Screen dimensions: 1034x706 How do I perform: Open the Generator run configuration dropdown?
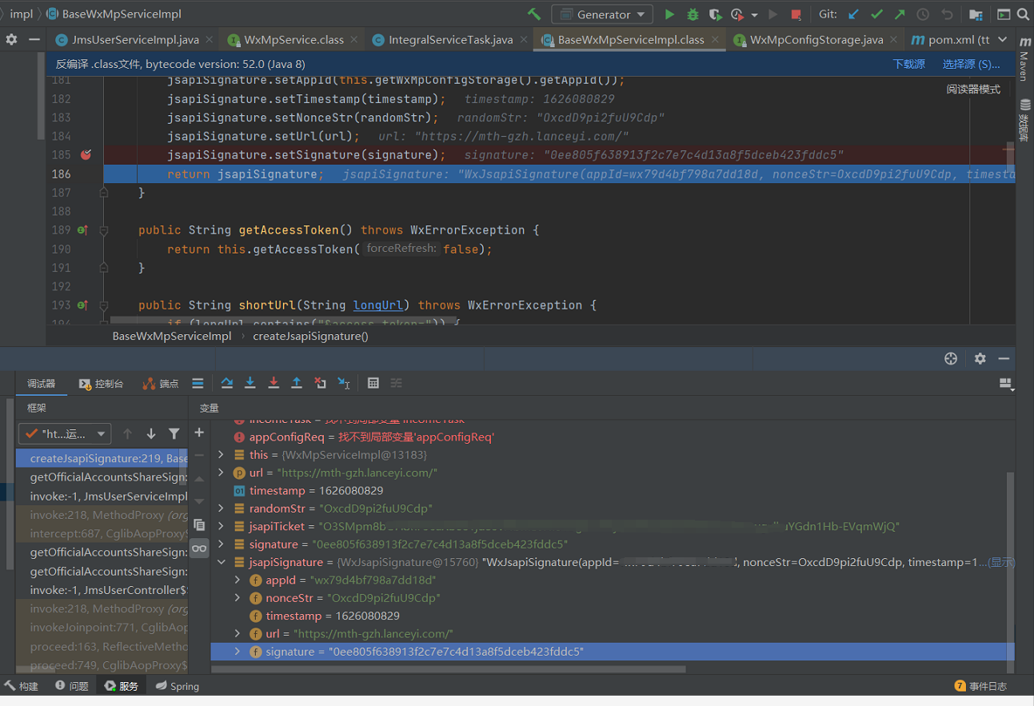click(602, 14)
